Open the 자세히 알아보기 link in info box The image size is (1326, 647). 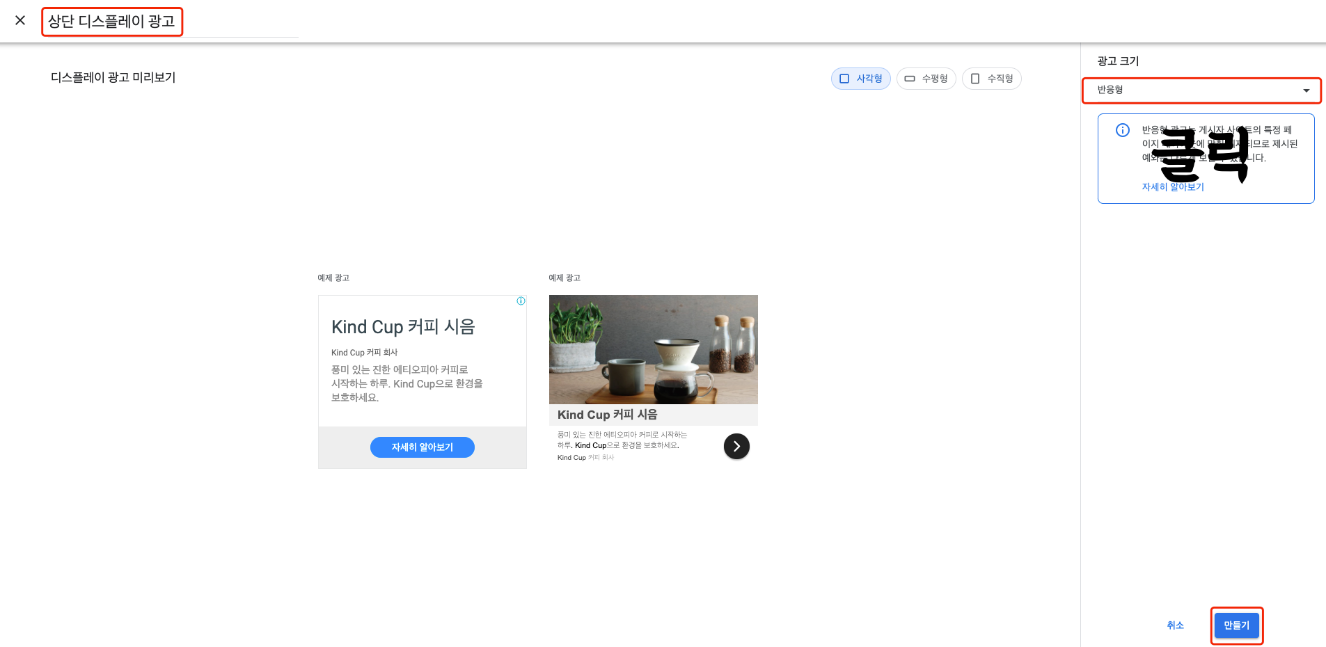1172,187
